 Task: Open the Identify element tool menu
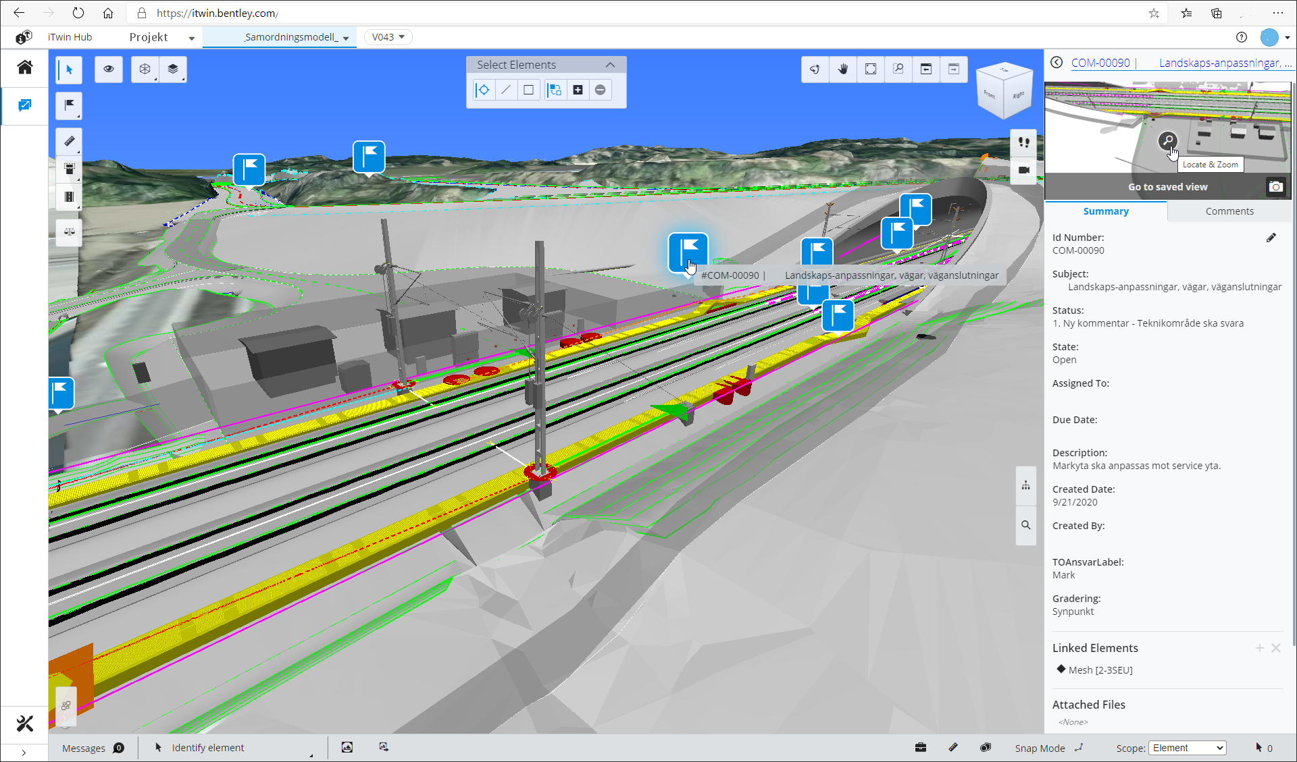click(x=234, y=748)
